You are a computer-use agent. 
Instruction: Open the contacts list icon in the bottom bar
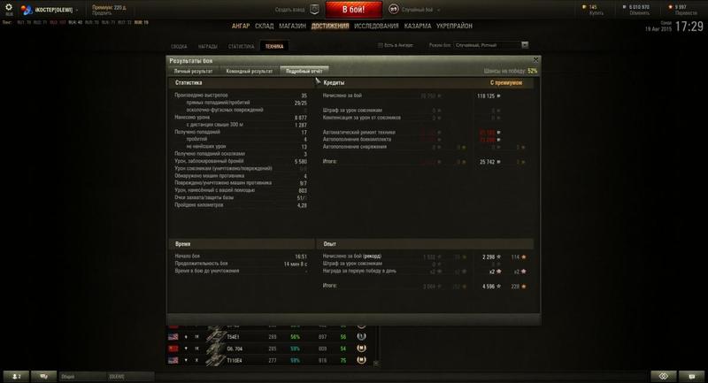pos(16,376)
